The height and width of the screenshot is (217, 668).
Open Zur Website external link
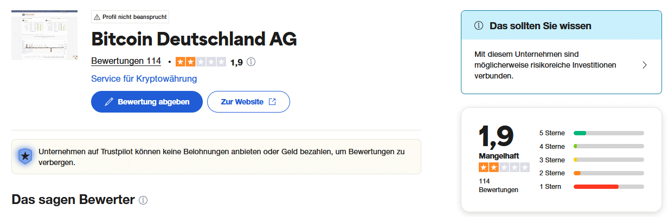click(x=248, y=102)
